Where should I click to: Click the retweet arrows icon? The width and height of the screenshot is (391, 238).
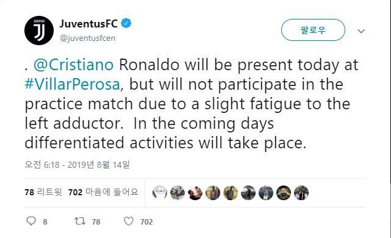[80, 221]
